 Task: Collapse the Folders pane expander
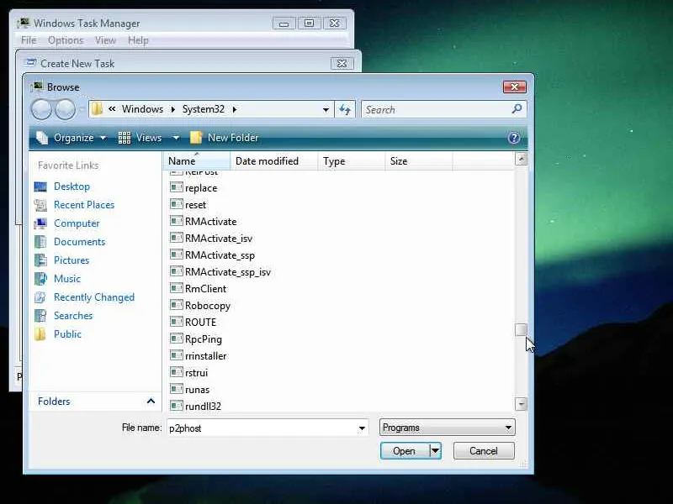pos(151,402)
